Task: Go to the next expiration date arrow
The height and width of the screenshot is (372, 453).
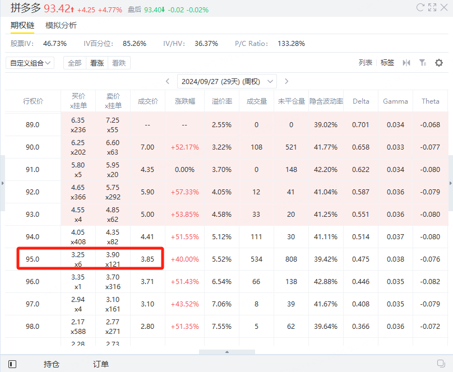Action: (286, 81)
